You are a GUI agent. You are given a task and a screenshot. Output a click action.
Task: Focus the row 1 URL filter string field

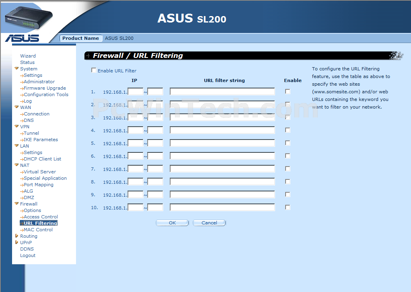(222, 91)
